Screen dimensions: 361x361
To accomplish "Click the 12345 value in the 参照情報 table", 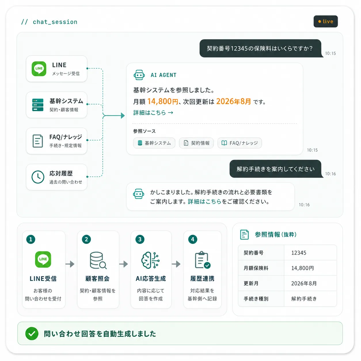I will (299, 253).
